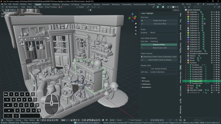Click Reset Folder Colors to Default
Screen dimensions: 221x124
point(159,60)
